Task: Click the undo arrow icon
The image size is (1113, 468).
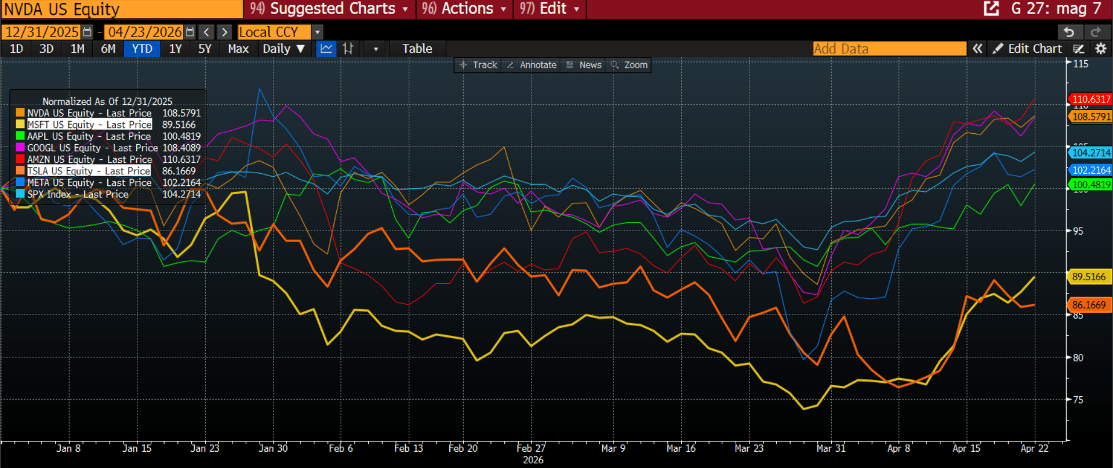Action: [x=1070, y=32]
